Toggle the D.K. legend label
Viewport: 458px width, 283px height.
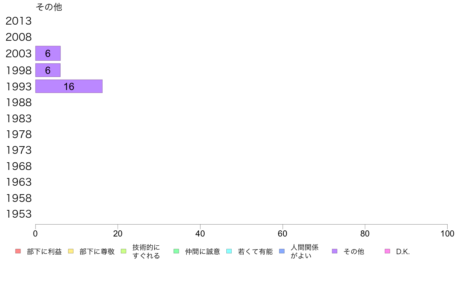pyautogui.click(x=403, y=251)
